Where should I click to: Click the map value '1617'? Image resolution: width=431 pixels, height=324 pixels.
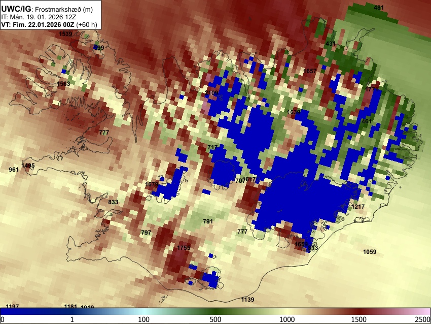(x=249, y=179)
